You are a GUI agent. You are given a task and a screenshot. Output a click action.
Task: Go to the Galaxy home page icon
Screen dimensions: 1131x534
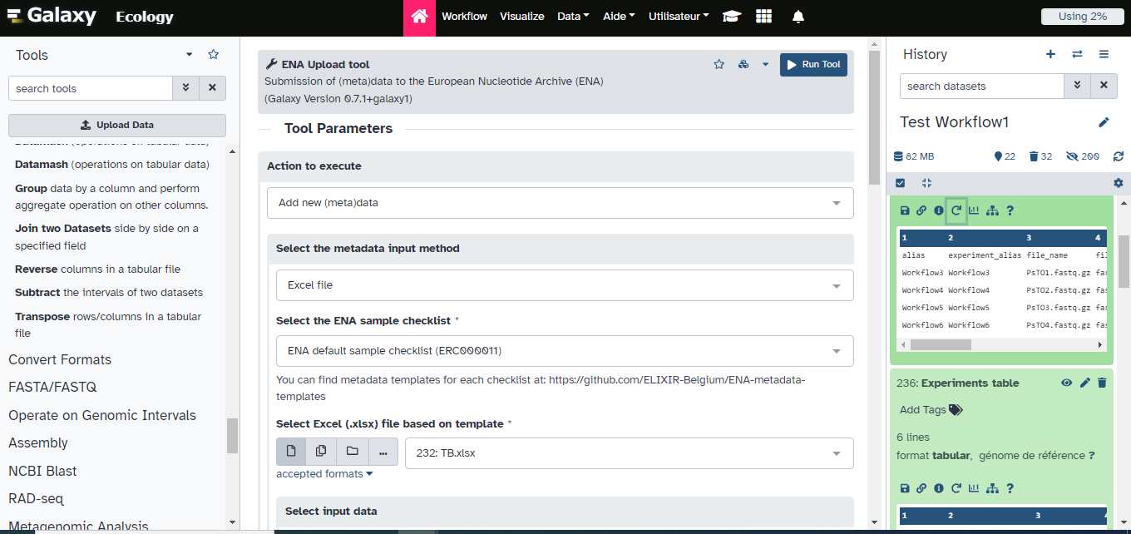click(419, 17)
